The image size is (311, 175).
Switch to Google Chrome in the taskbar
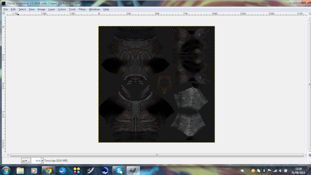point(48,170)
